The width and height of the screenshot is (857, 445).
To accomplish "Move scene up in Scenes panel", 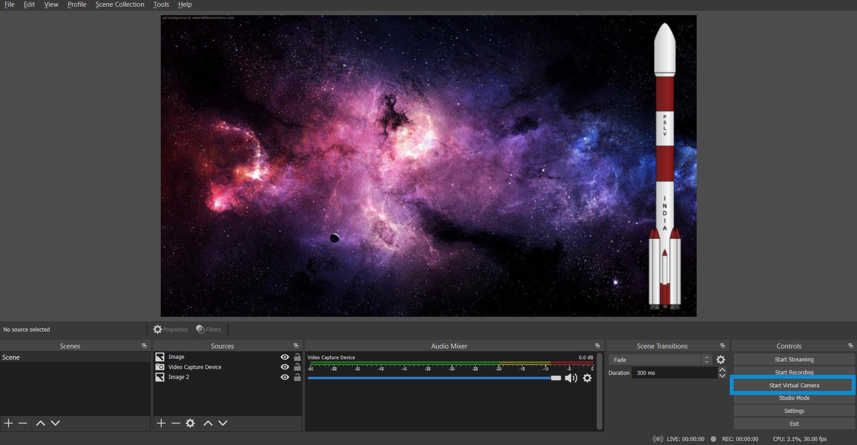I will (40, 423).
